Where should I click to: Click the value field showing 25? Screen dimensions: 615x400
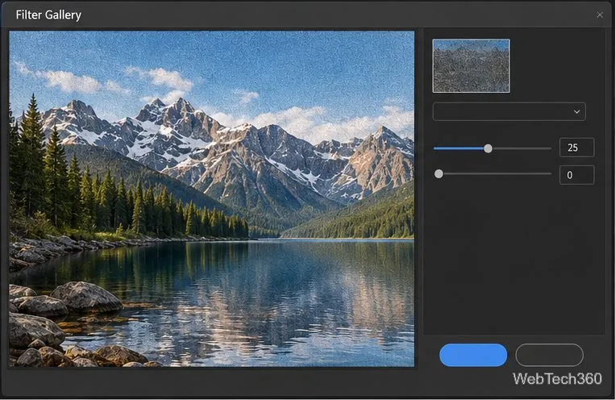pos(576,148)
